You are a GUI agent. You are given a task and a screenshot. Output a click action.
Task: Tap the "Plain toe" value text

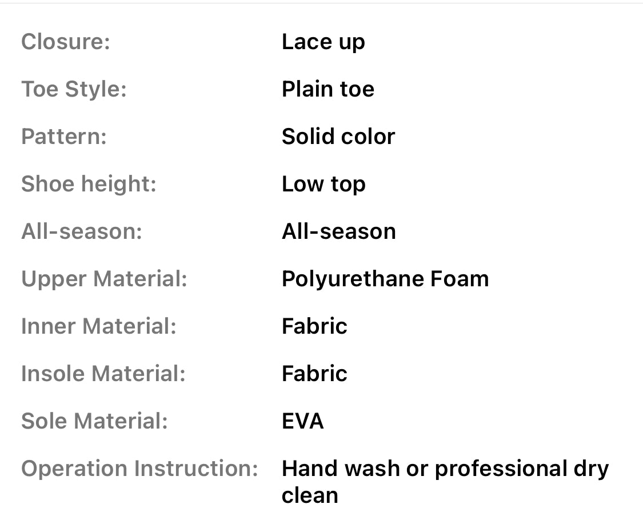[328, 89]
